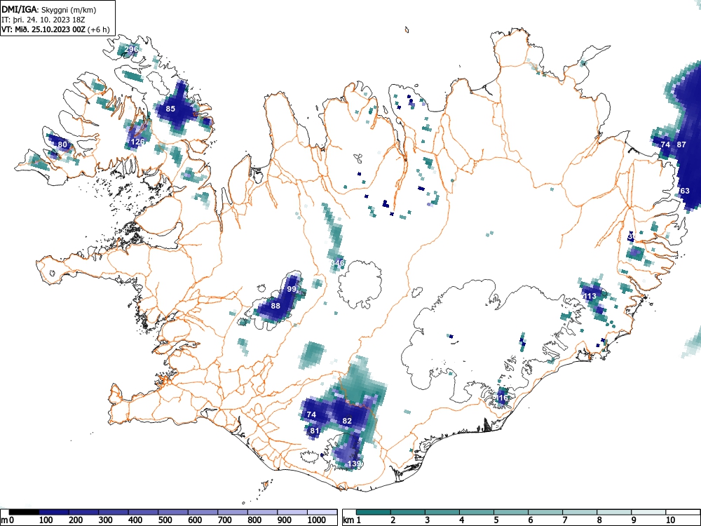Select the 'km 1' legend label
Screen dimensions: 701x526
coord(352,520)
